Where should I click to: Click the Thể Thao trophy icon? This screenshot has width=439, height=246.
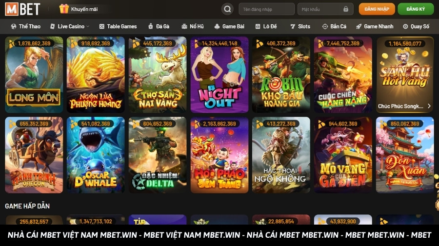(x=13, y=26)
